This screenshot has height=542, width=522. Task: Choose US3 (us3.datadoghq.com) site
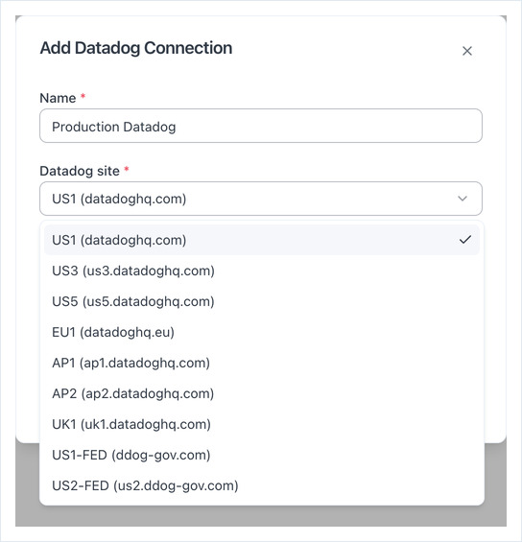[262, 271]
